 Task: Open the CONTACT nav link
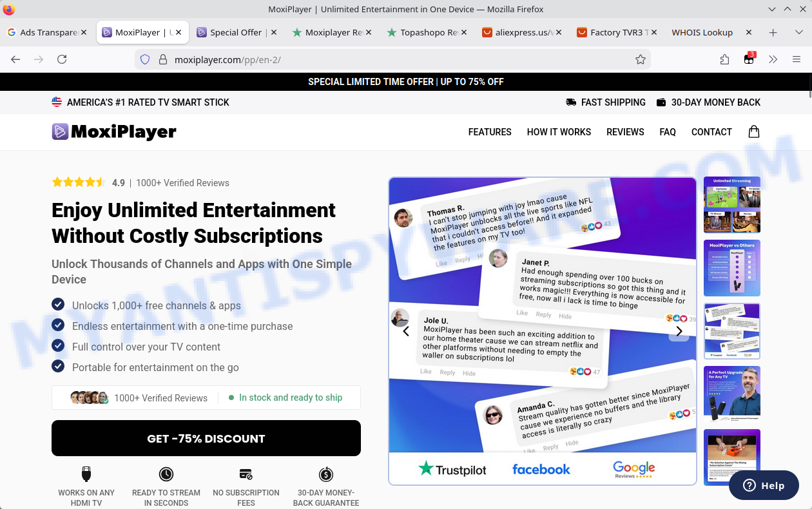point(711,132)
